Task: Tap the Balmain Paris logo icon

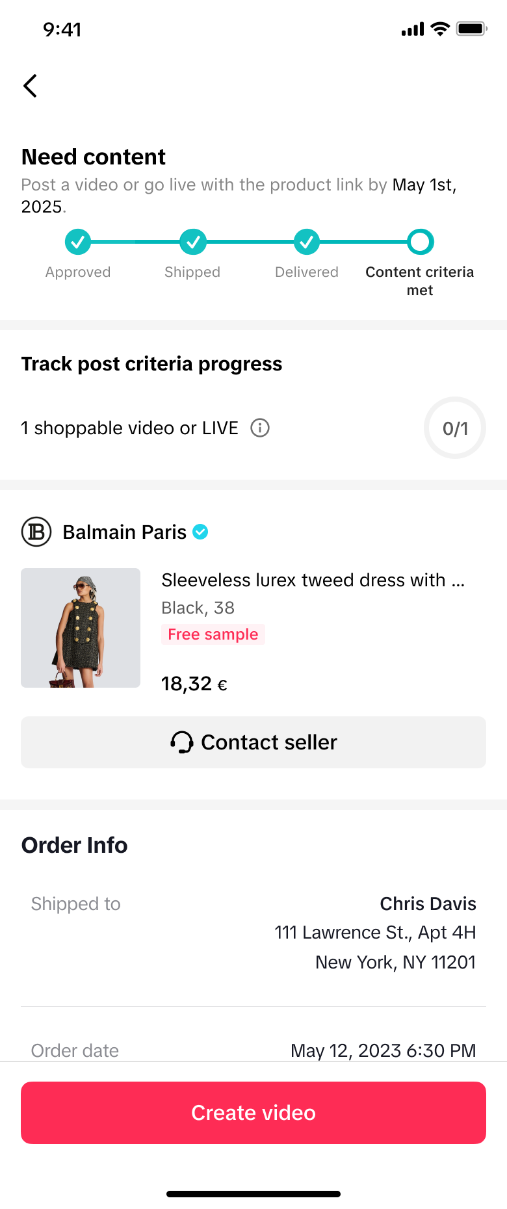Action: [36, 532]
